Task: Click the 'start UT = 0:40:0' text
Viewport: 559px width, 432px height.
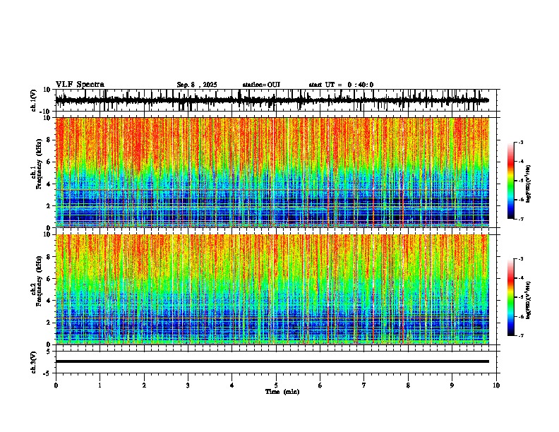Action: [341, 85]
